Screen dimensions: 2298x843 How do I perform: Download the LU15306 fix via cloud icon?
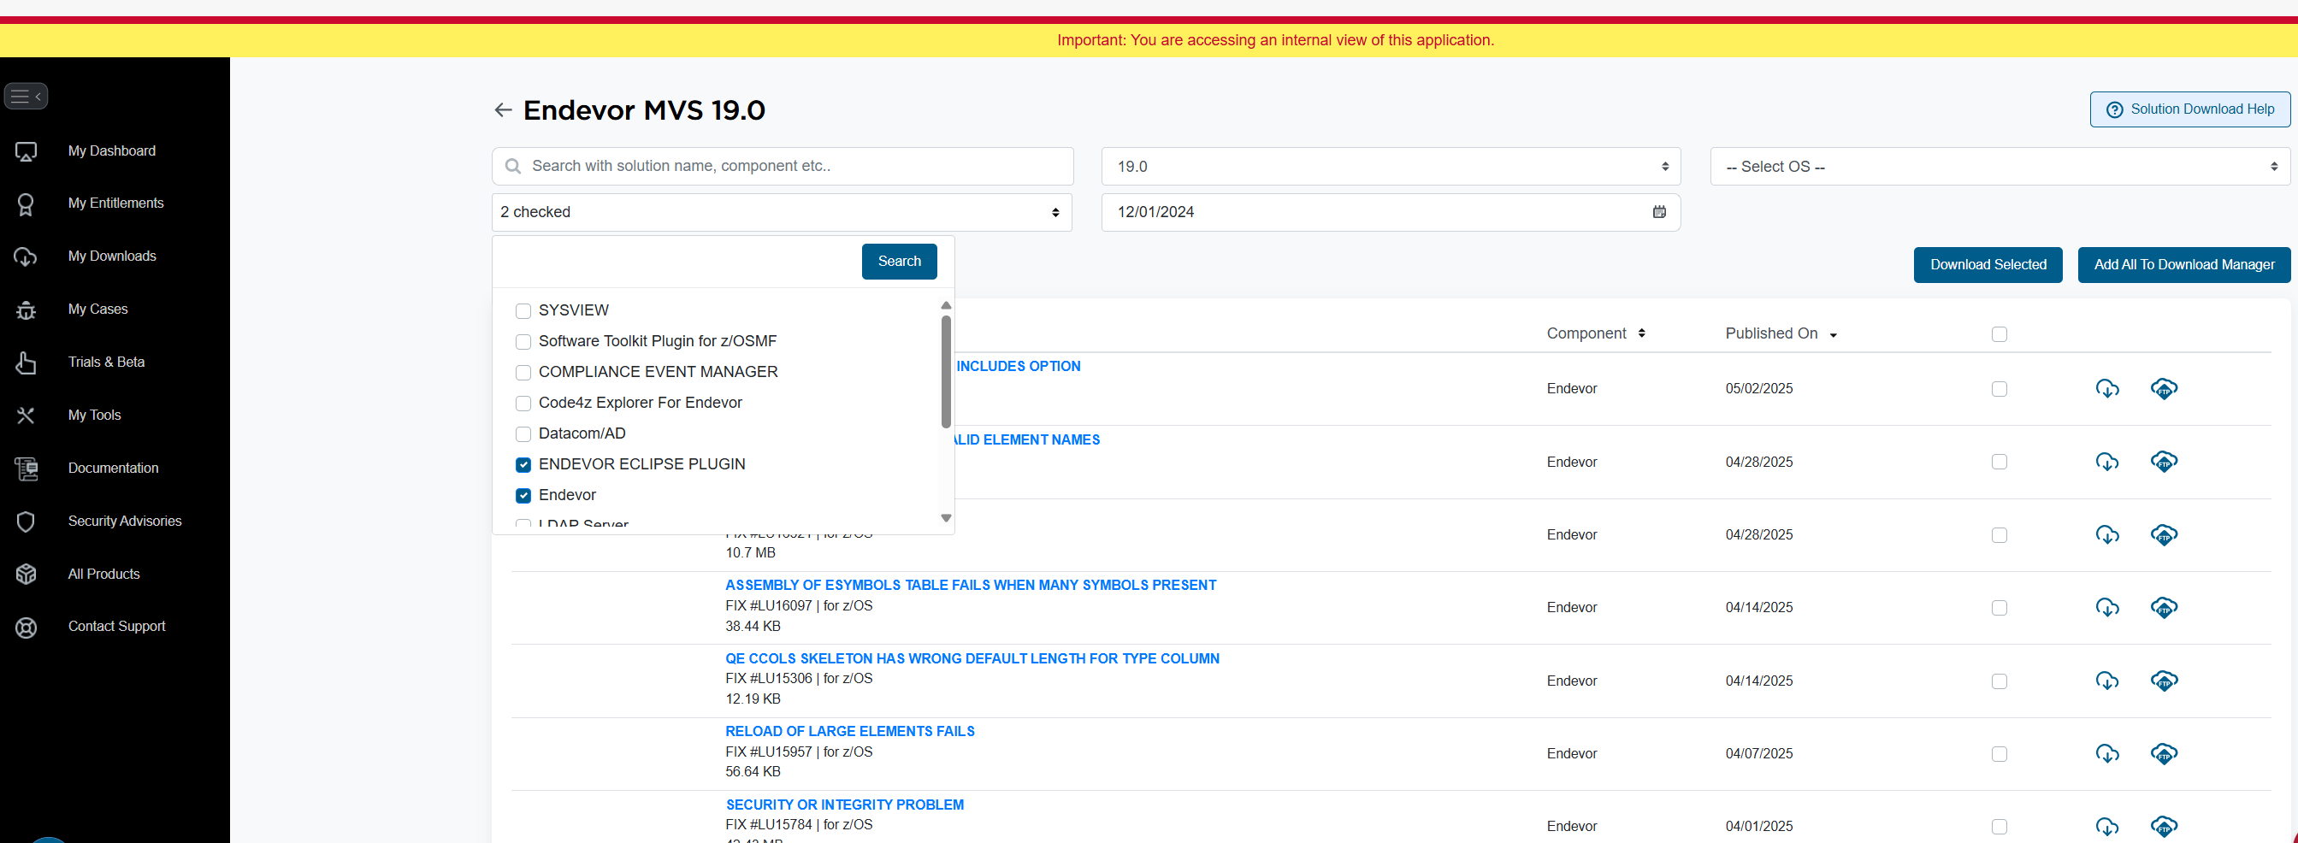[x=2107, y=681]
